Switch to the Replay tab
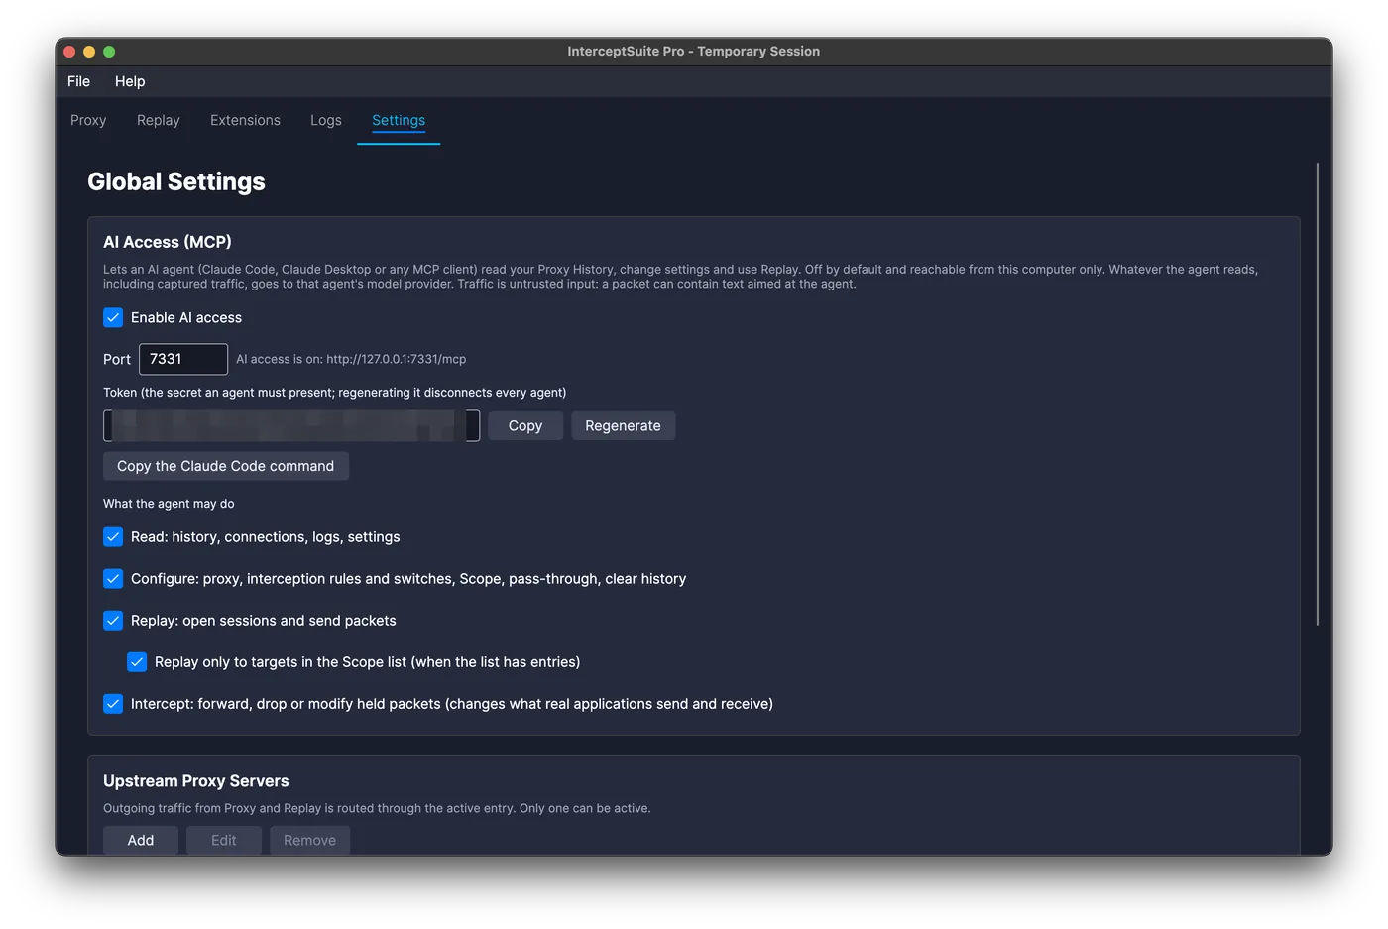 159,120
